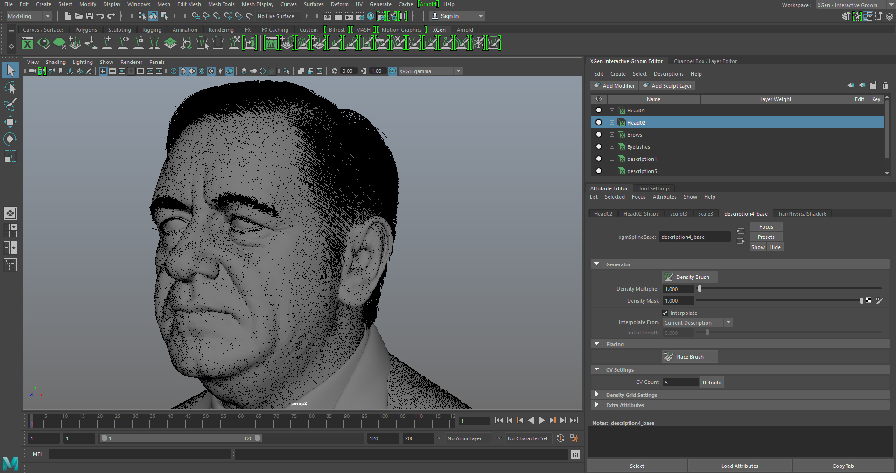Open the Generate menu
Image resolution: width=896 pixels, height=473 pixels.
coord(380,4)
